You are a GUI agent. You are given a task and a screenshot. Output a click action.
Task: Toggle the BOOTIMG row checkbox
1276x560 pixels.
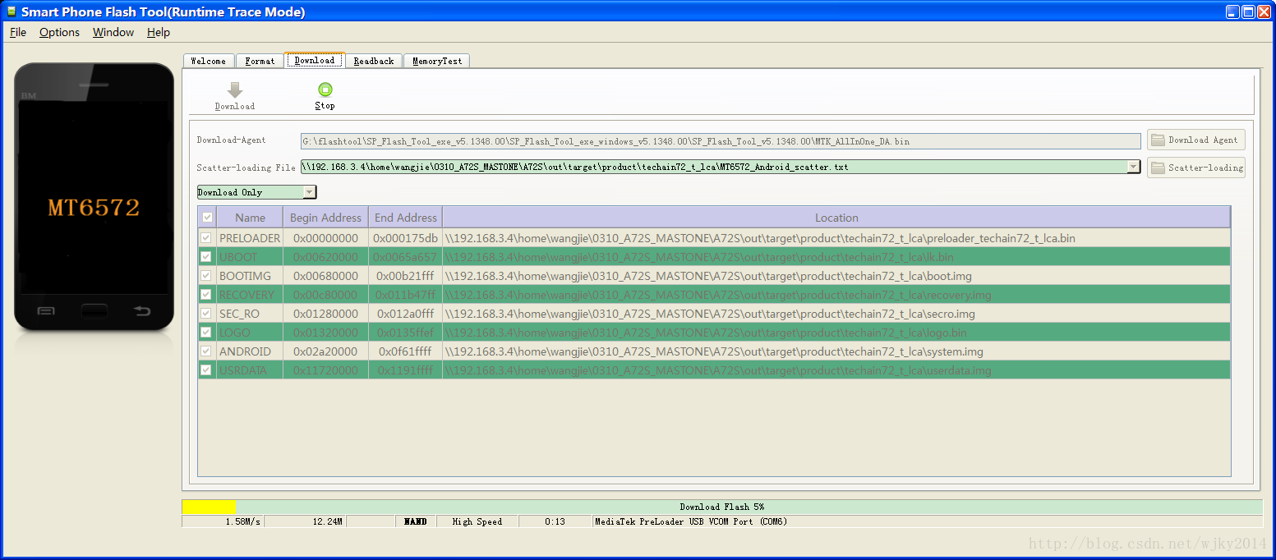[x=207, y=276]
